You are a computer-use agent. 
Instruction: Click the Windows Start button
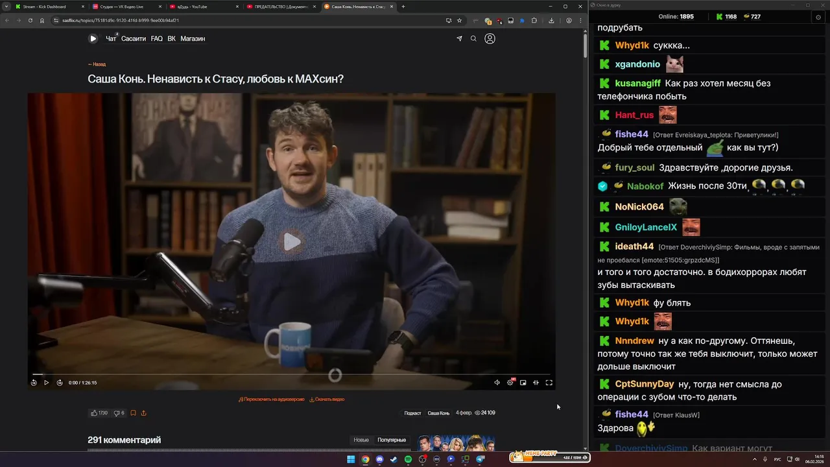tap(351, 459)
